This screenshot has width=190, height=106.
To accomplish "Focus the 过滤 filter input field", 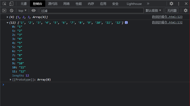I will pos(92,11).
